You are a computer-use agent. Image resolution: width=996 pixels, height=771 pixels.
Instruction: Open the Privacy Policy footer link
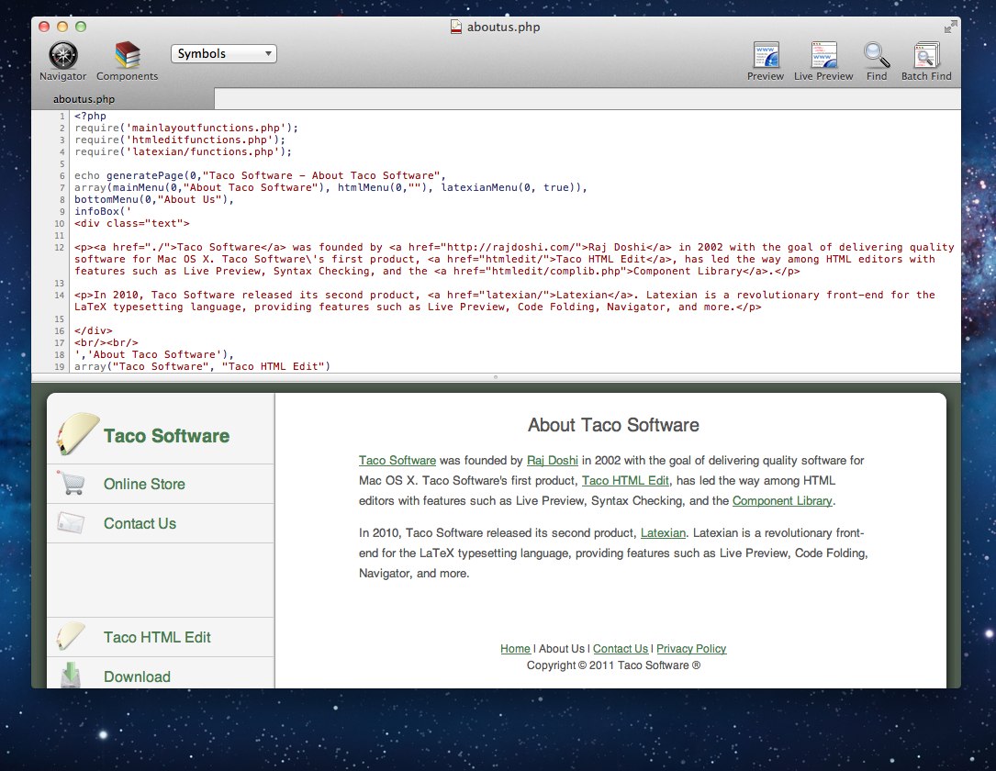(x=690, y=649)
